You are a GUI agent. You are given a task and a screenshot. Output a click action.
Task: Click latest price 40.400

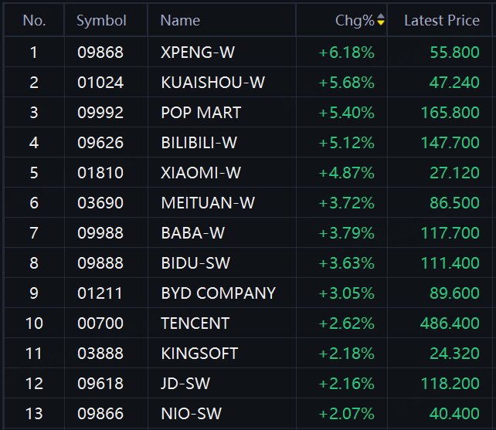454,414
